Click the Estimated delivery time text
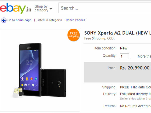The width and height of the screenshot is (151, 113). coord(135,94)
